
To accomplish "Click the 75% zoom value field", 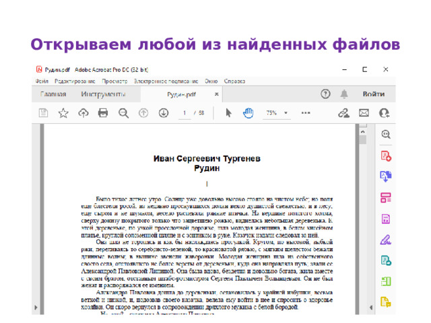I will (x=271, y=113).
